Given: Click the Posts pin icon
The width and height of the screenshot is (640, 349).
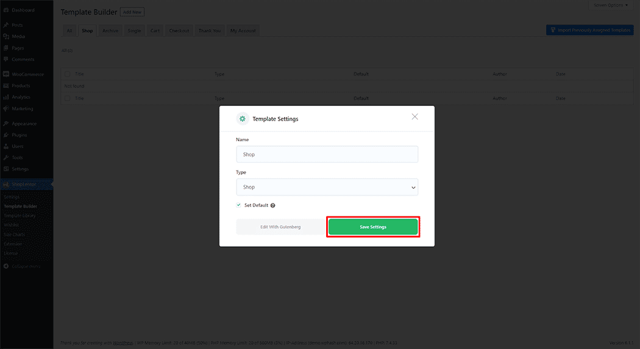Looking at the screenshot, I should click(5, 25).
